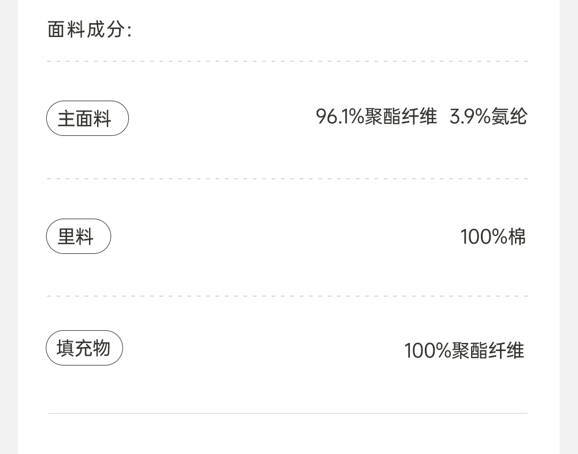The image size is (578, 454).
Task: Click the 棉 character in 里料 row
Action: click(517, 237)
